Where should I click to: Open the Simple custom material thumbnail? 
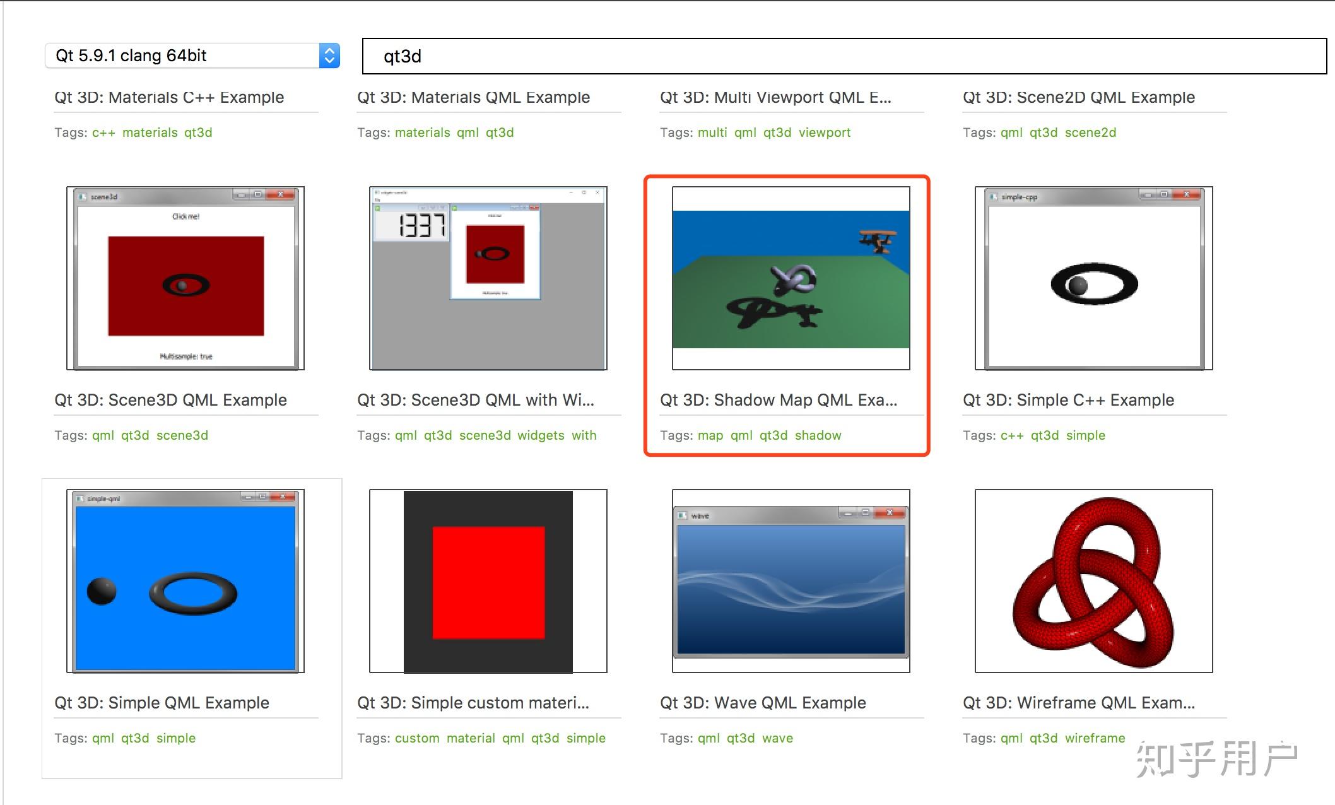[488, 581]
